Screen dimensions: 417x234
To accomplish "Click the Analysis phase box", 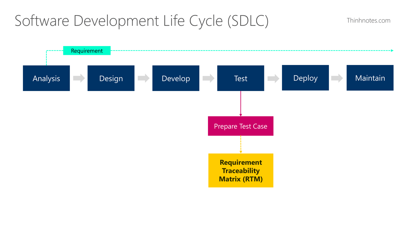I will pos(46,78).
